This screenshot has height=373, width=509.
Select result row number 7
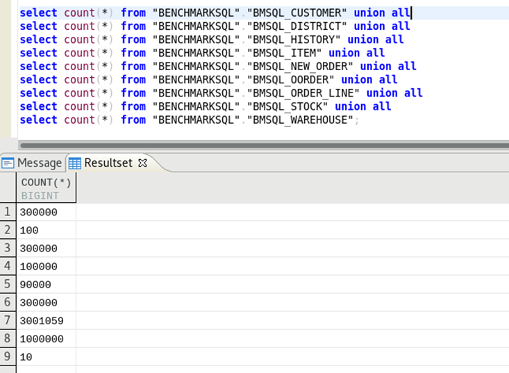tap(8, 320)
